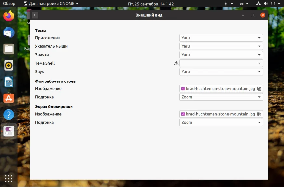Open the mouse cursor theme dropdown

pos(221,46)
